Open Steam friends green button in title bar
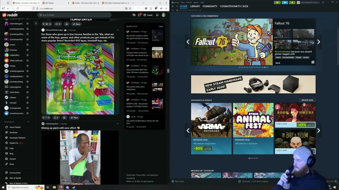The image size is (339, 190). click(277, 2)
